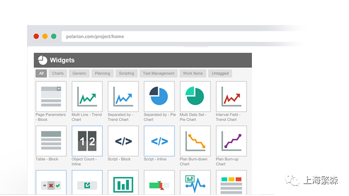Select the Untagged filter tab
Screen dimensions: 349x196
coord(220,73)
